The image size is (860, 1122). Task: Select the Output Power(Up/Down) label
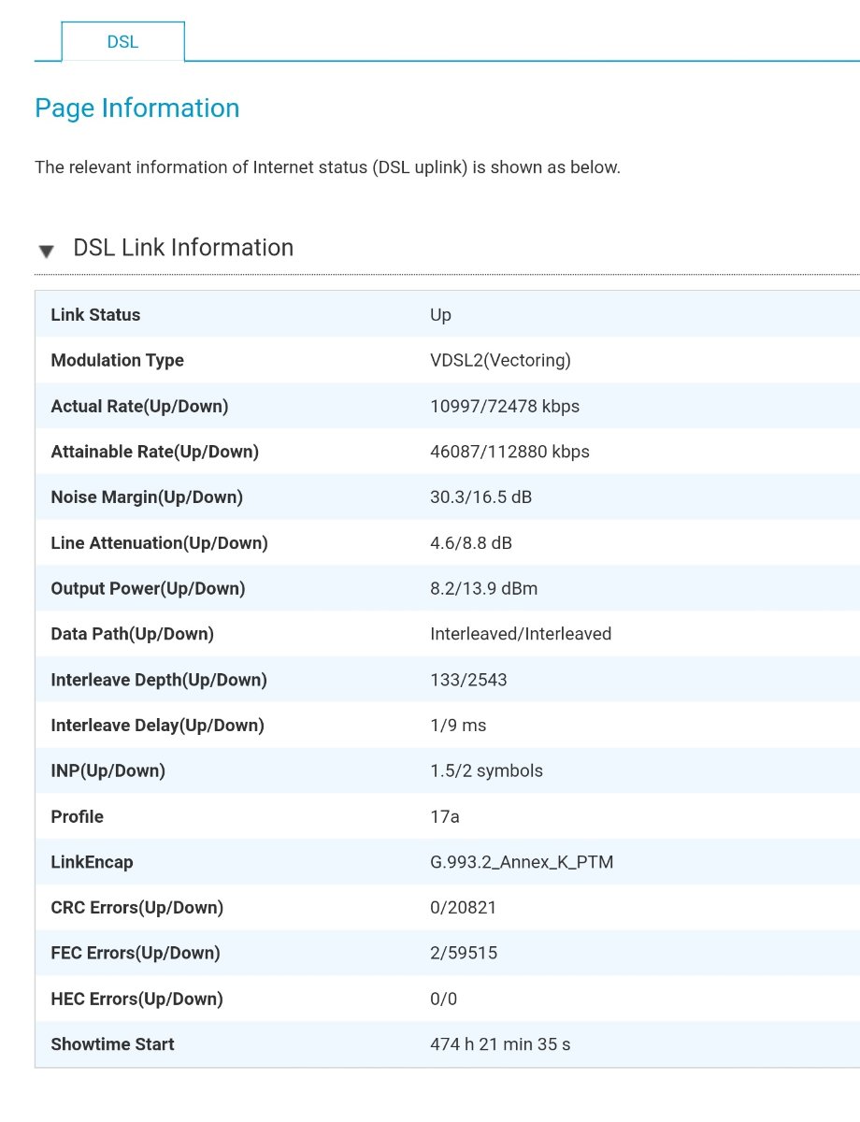148,589
